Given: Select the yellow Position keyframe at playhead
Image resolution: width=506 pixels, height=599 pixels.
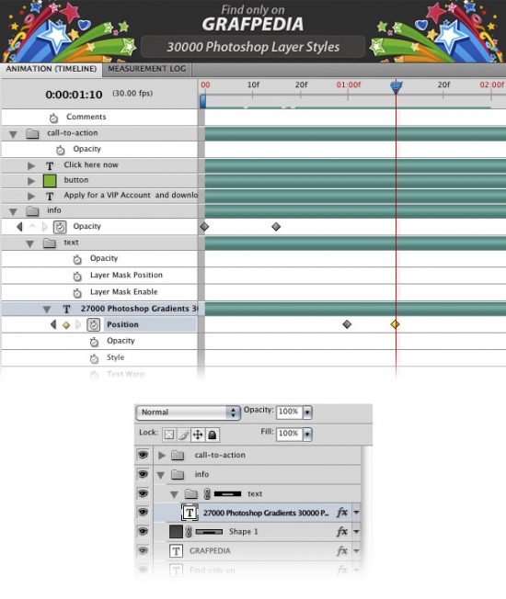Looking at the screenshot, I should coord(395,324).
